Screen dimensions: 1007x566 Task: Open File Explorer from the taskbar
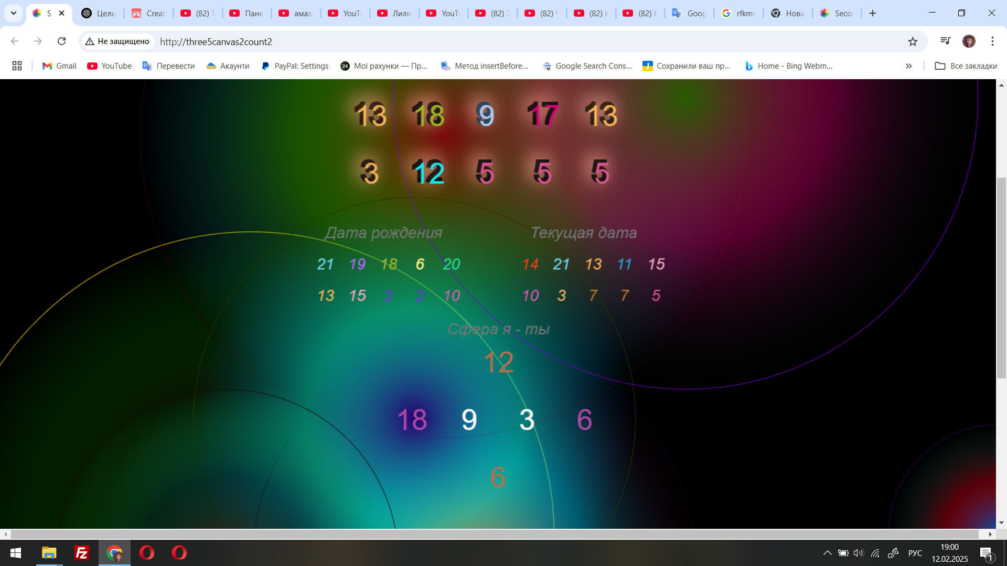click(49, 553)
